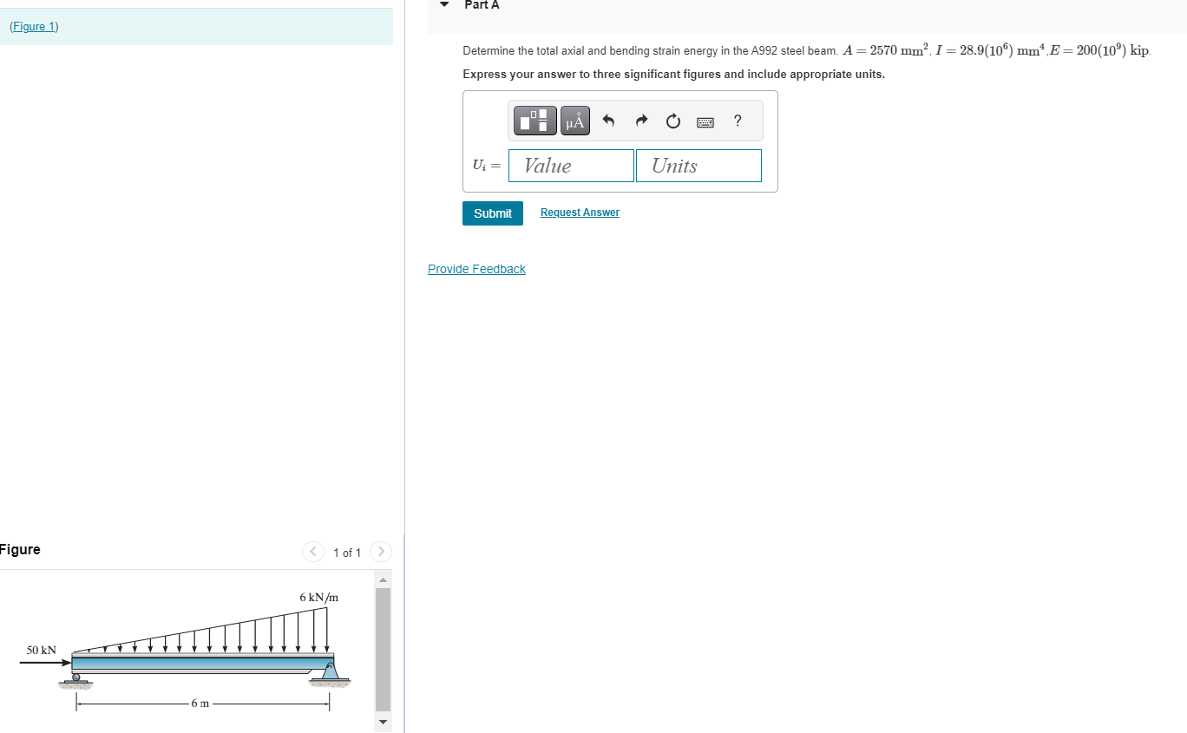
Task: Open the keyboard shortcuts icon
Action: point(705,121)
